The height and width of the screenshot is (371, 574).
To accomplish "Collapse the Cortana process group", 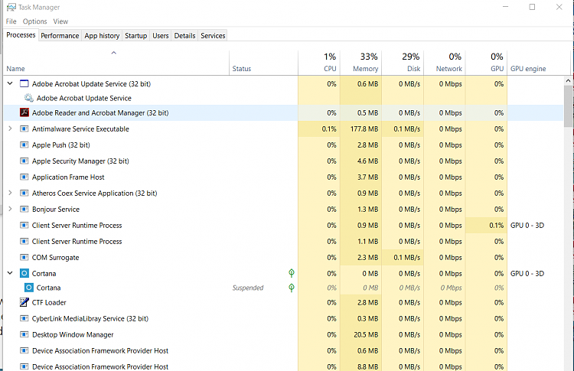I will (x=10, y=273).
